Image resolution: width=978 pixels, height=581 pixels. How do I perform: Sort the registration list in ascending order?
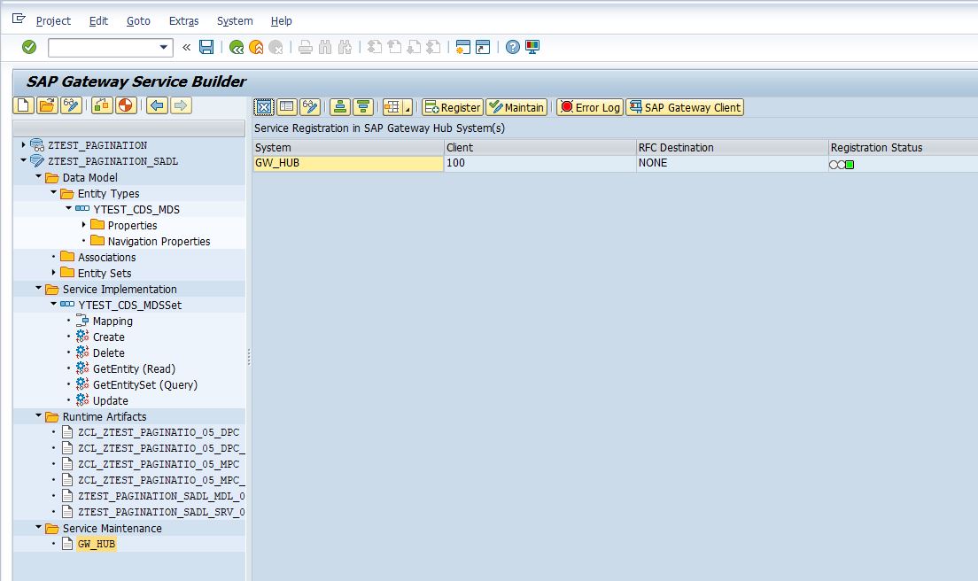coord(340,107)
